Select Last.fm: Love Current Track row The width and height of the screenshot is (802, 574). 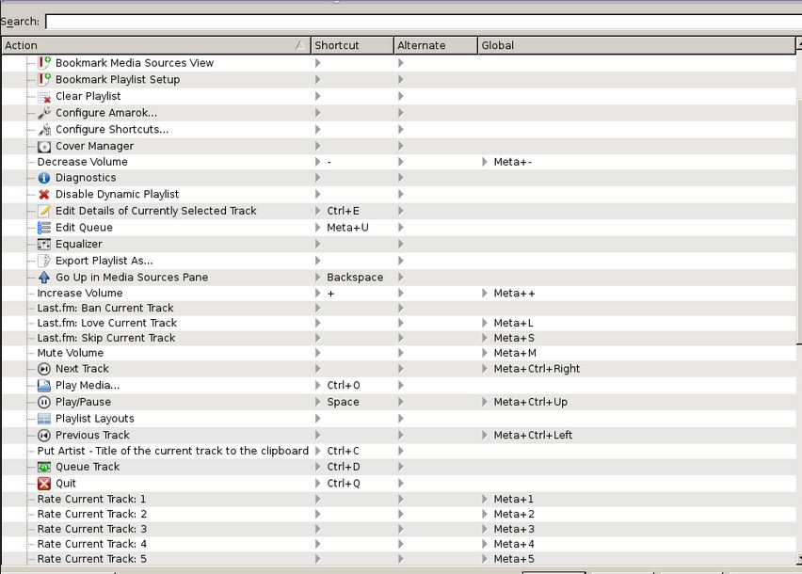click(x=399, y=323)
